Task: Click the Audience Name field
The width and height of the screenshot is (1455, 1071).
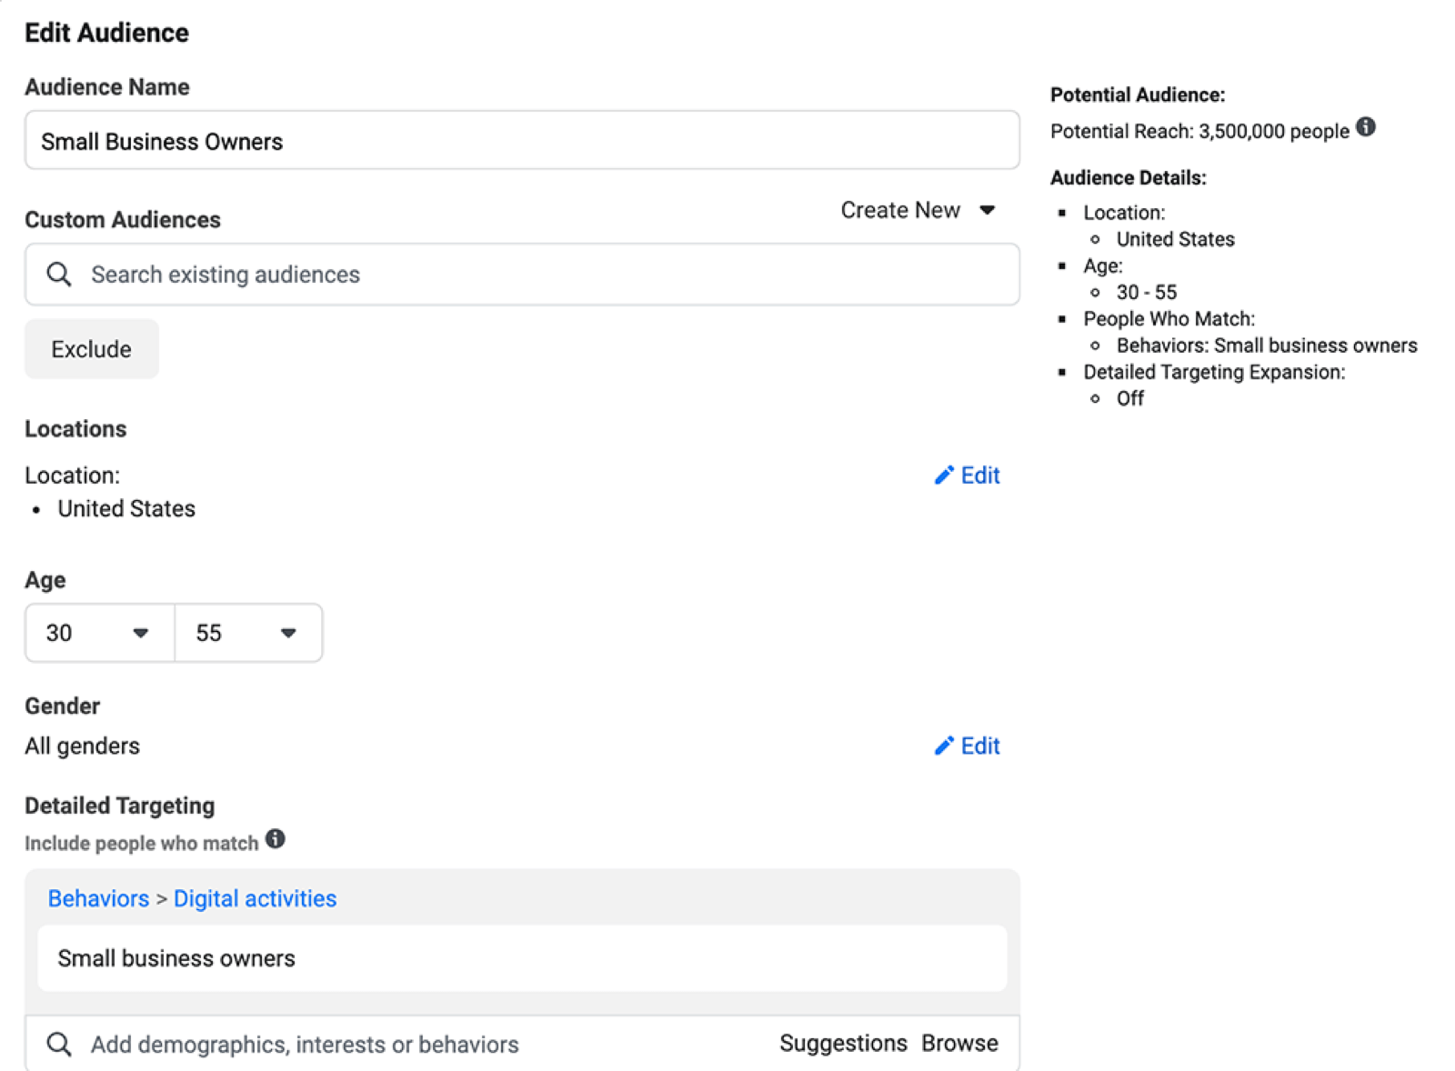Action: tap(522, 140)
